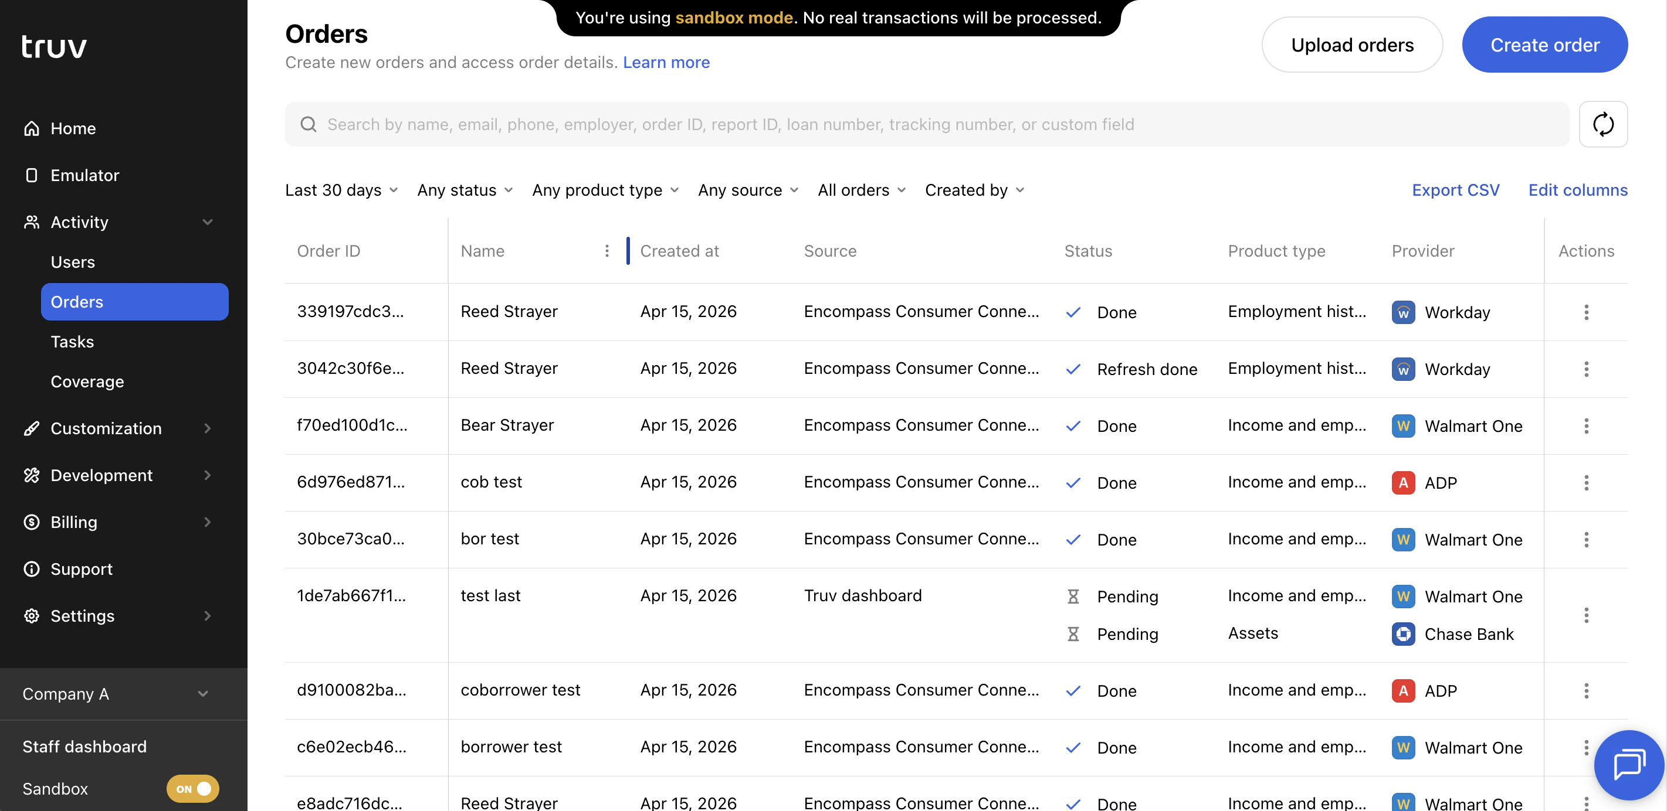
Task: Expand the Billing menu chevron
Action: coord(208,522)
